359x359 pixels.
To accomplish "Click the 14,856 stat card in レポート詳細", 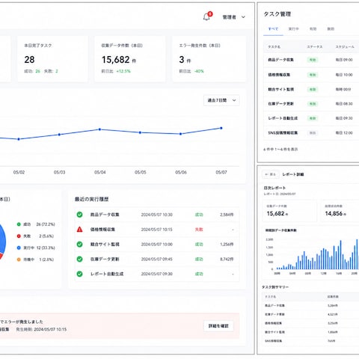I will point(340,211).
